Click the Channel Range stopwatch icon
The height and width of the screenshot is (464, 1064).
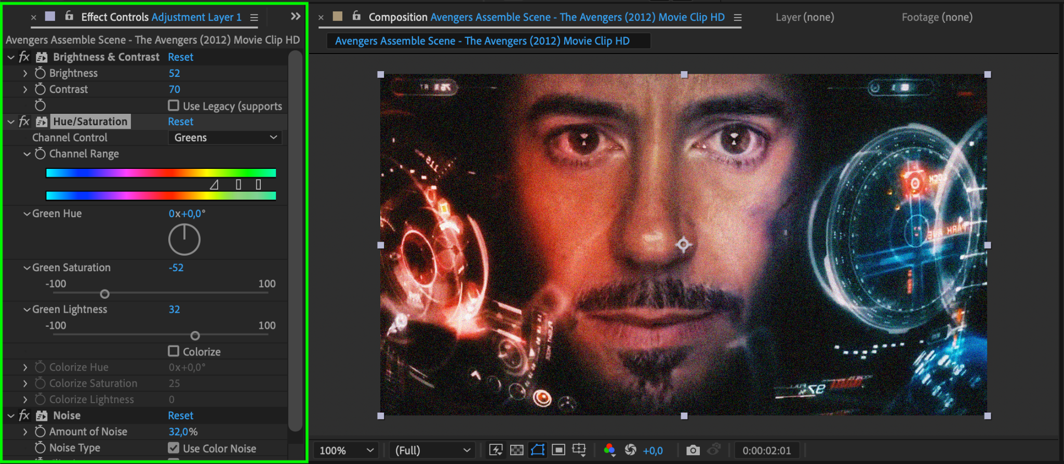(x=40, y=154)
